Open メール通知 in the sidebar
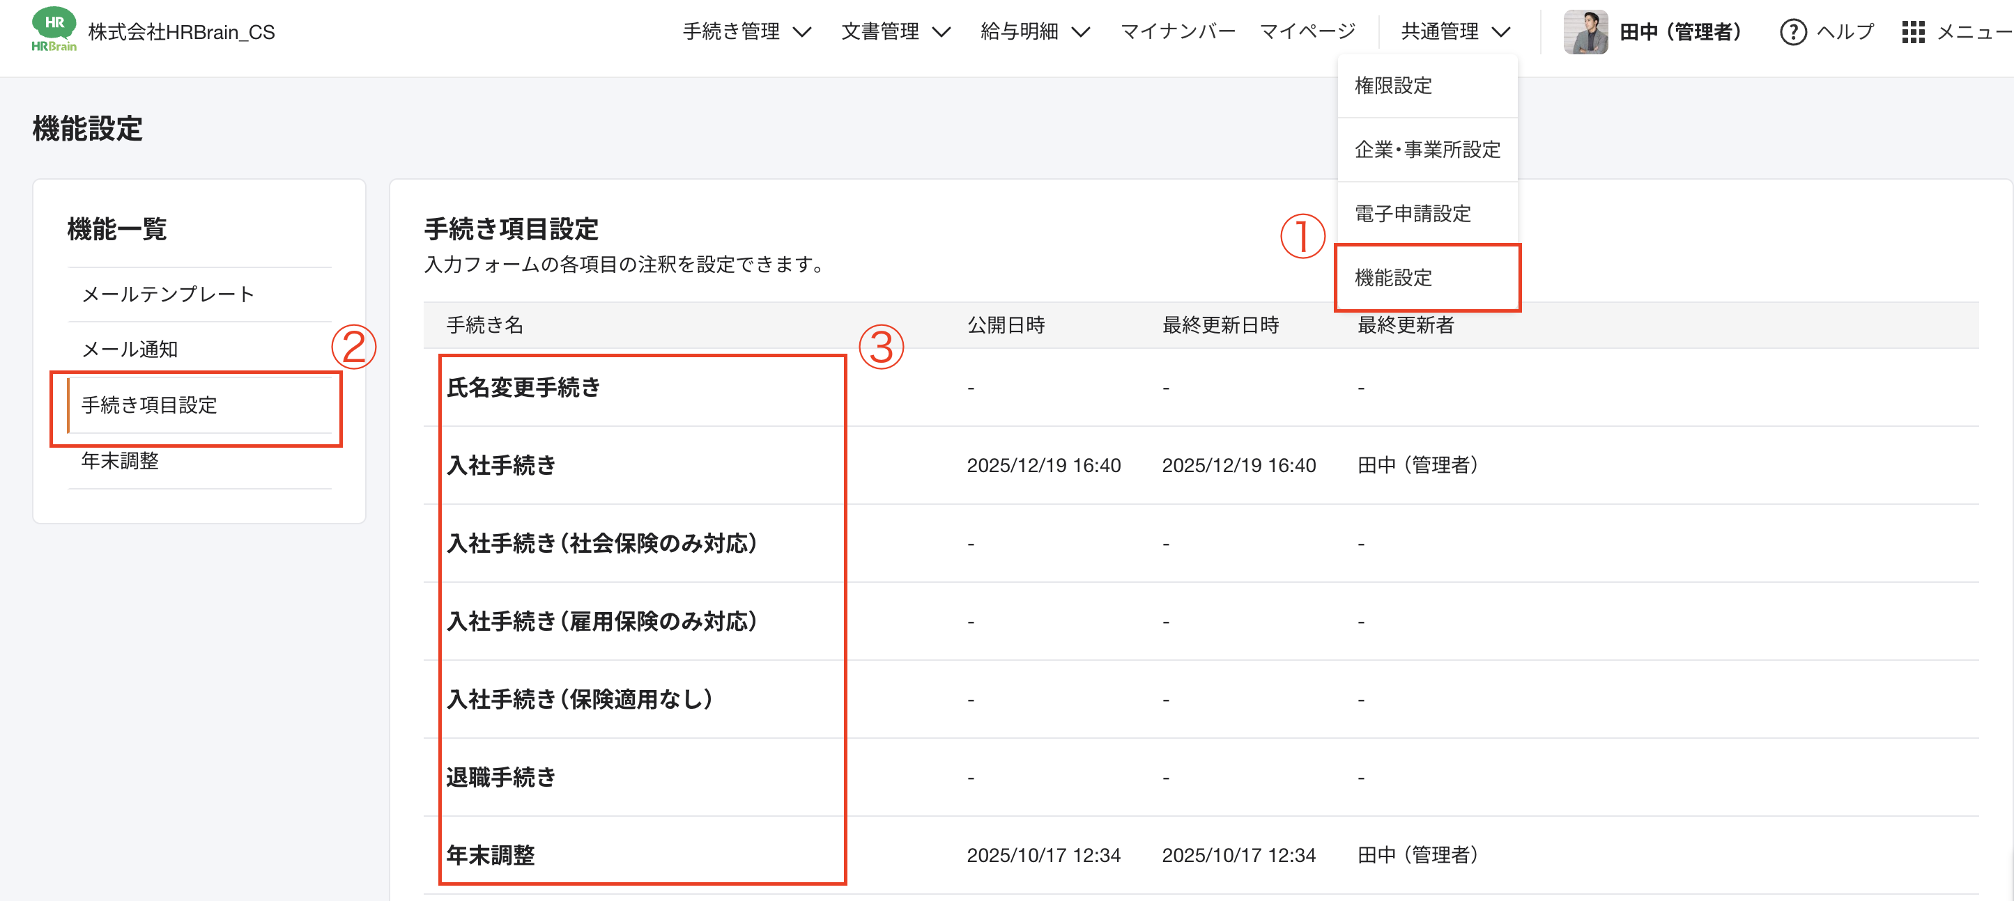The height and width of the screenshot is (901, 2014). pos(130,350)
